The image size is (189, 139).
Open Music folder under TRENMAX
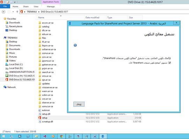(12, 53)
